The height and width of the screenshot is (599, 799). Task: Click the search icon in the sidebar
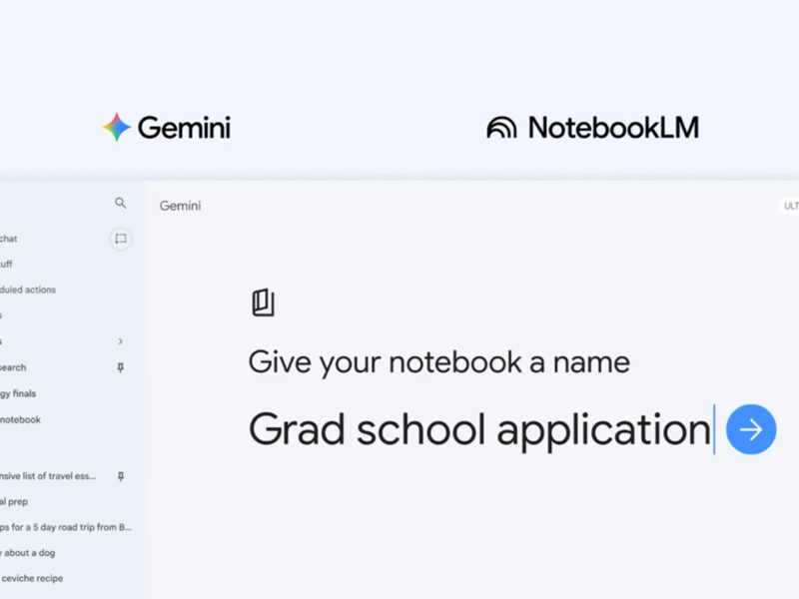point(121,204)
